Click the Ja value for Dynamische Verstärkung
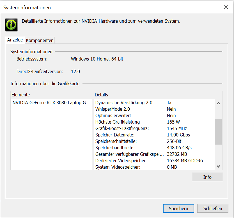This screenshot has height=218, width=234. pyautogui.click(x=169, y=103)
